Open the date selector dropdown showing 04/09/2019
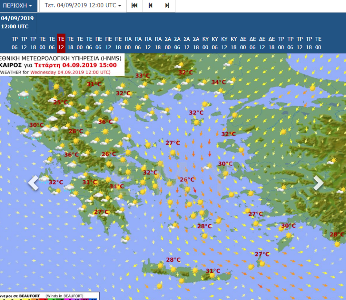This screenshot has width=346, height=300. tap(83, 6)
